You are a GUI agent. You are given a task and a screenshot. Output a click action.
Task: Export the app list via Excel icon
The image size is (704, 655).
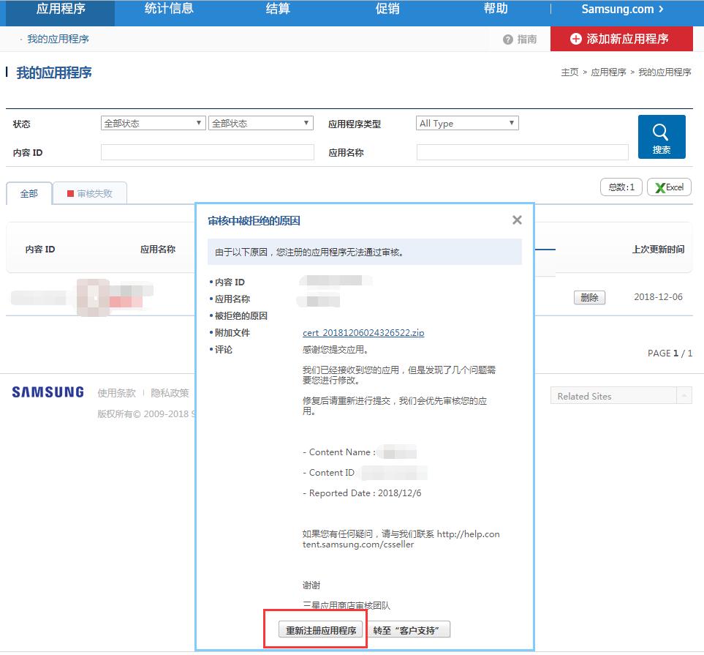tap(668, 187)
